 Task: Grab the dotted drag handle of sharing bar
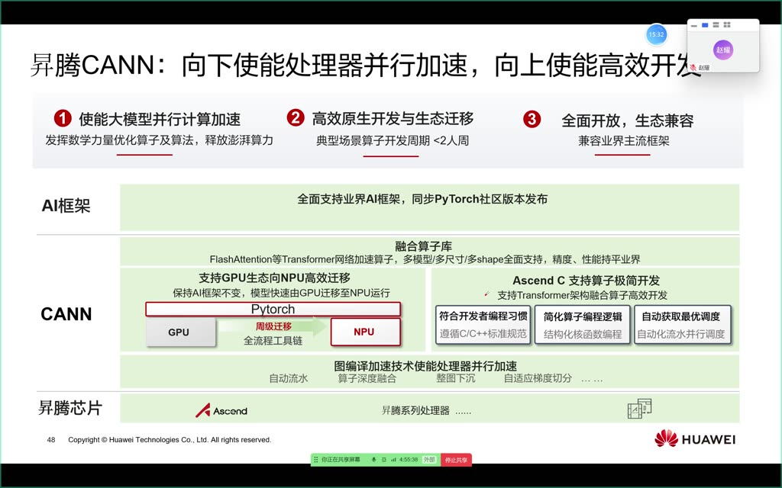click(x=315, y=460)
